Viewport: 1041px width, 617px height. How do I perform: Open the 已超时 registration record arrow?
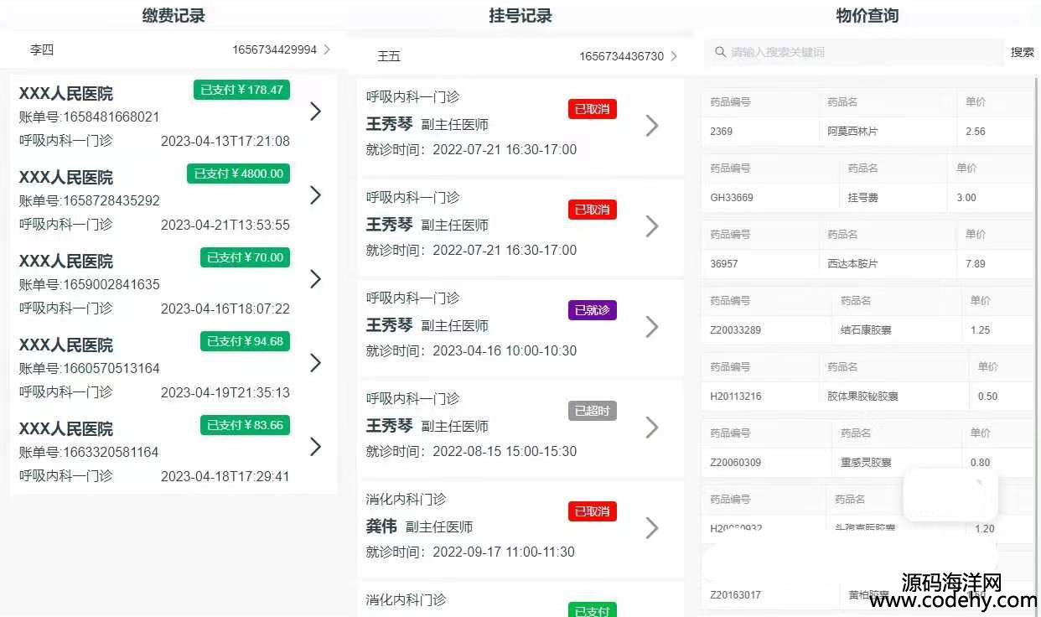point(651,428)
